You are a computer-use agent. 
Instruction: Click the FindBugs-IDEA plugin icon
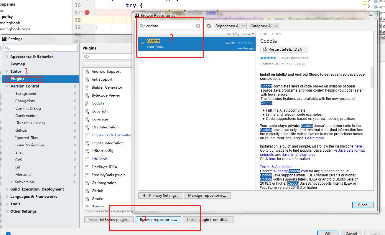(x=87, y=167)
